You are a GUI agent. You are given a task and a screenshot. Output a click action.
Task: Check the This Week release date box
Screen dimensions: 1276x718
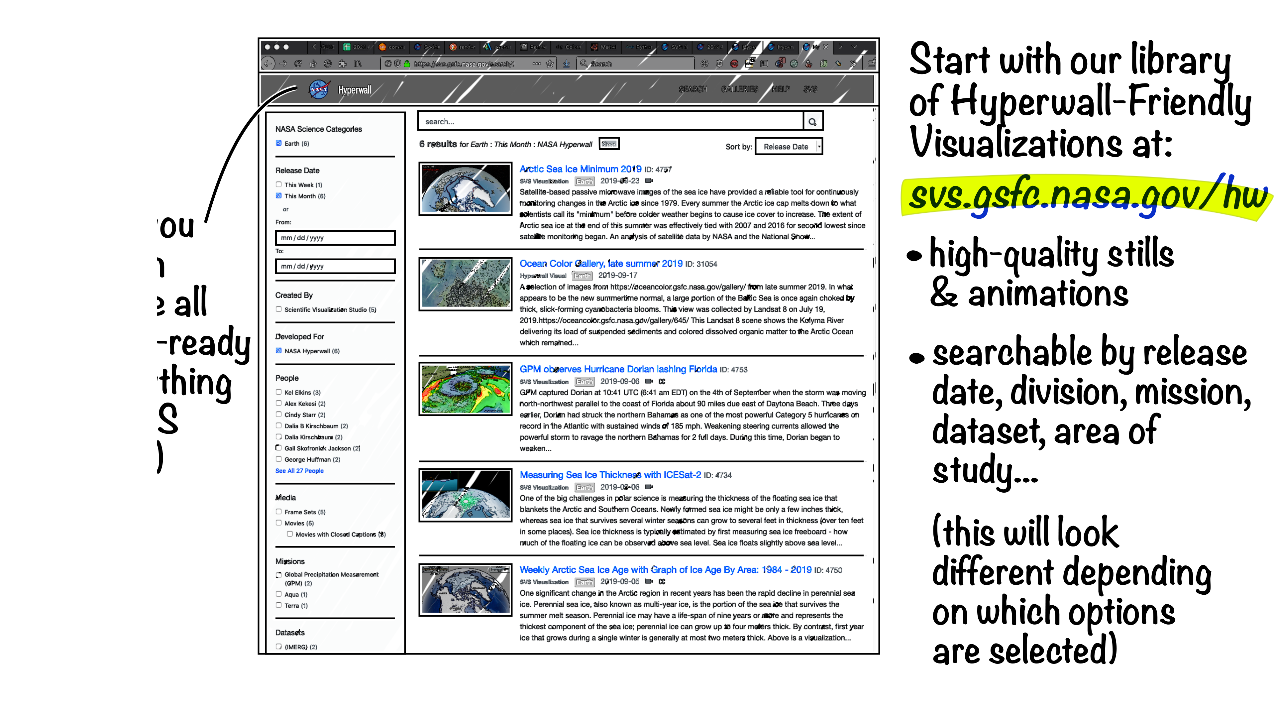pos(278,184)
